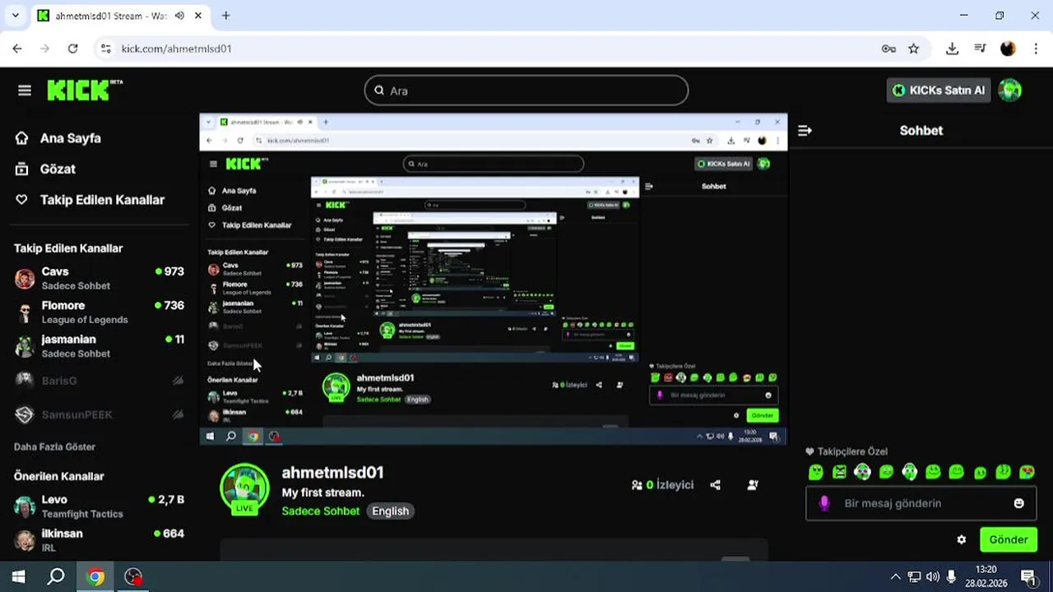The image size is (1053, 592).
Task: Click Cavs 973 viewer count
Action: pyautogui.click(x=169, y=271)
